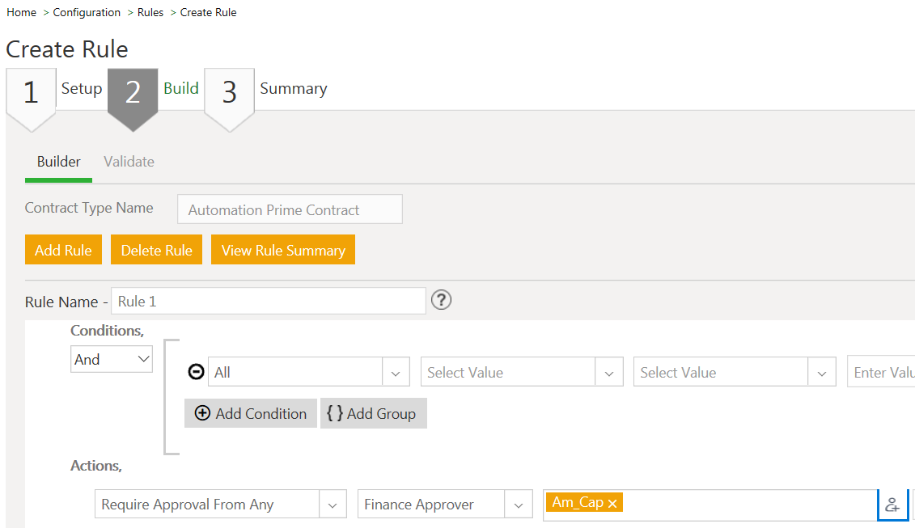Remove the Am_Cap tag
The image size is (915, 528).
click(x=612, y=504)
